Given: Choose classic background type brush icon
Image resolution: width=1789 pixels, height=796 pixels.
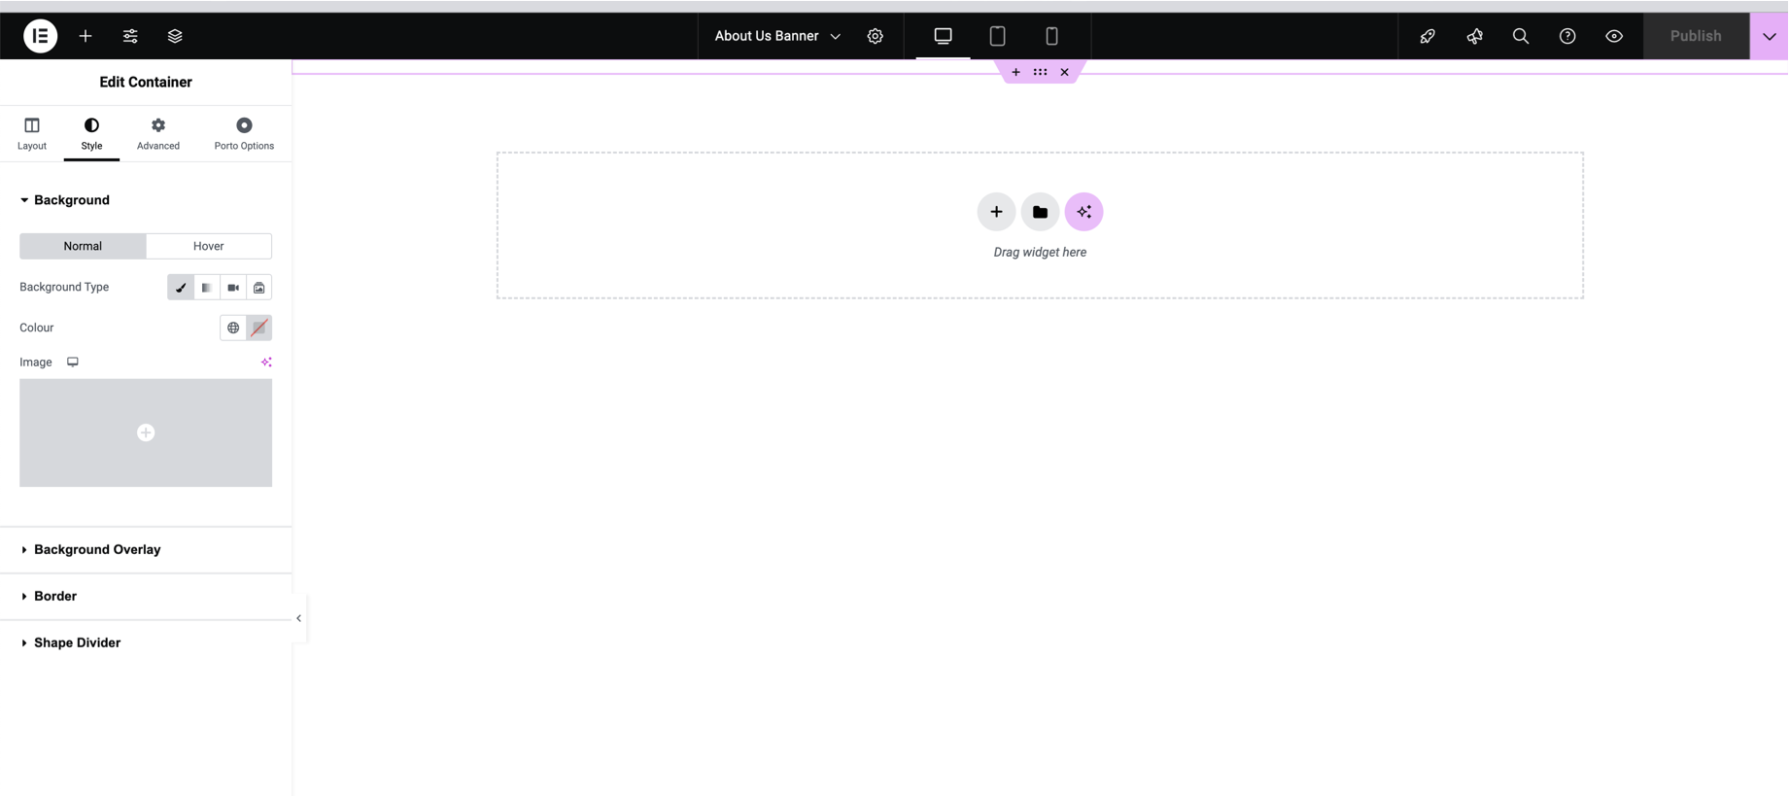Looking at the screenshot, I should (181, 288).
